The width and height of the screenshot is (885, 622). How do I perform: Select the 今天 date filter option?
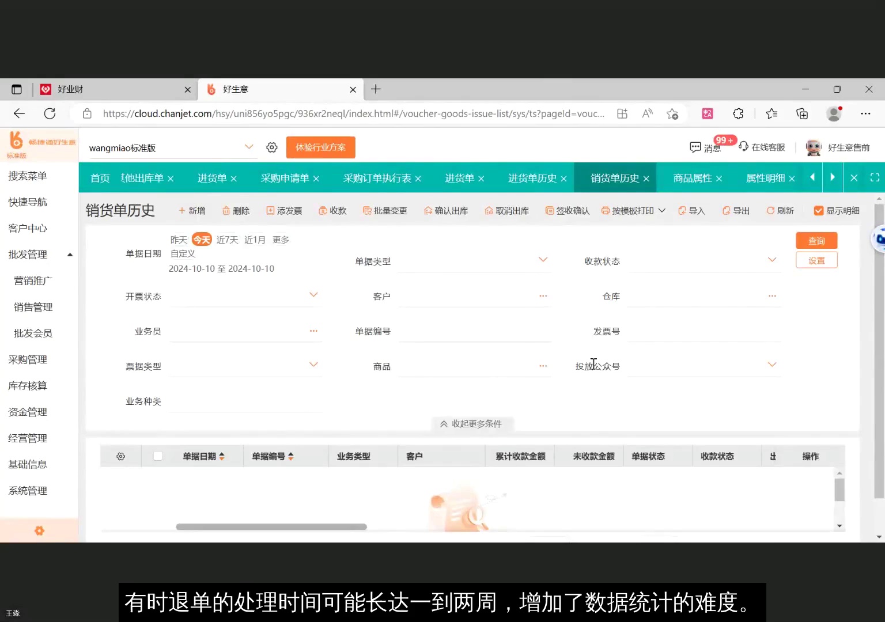(202, 239)
